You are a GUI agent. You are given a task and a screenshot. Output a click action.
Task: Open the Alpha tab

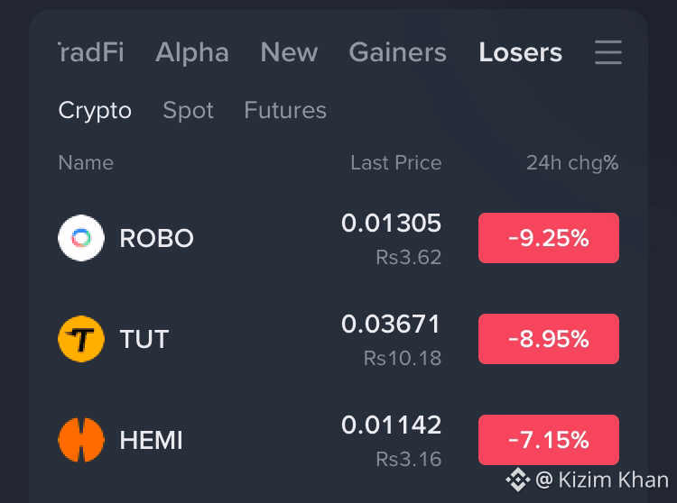191,52
